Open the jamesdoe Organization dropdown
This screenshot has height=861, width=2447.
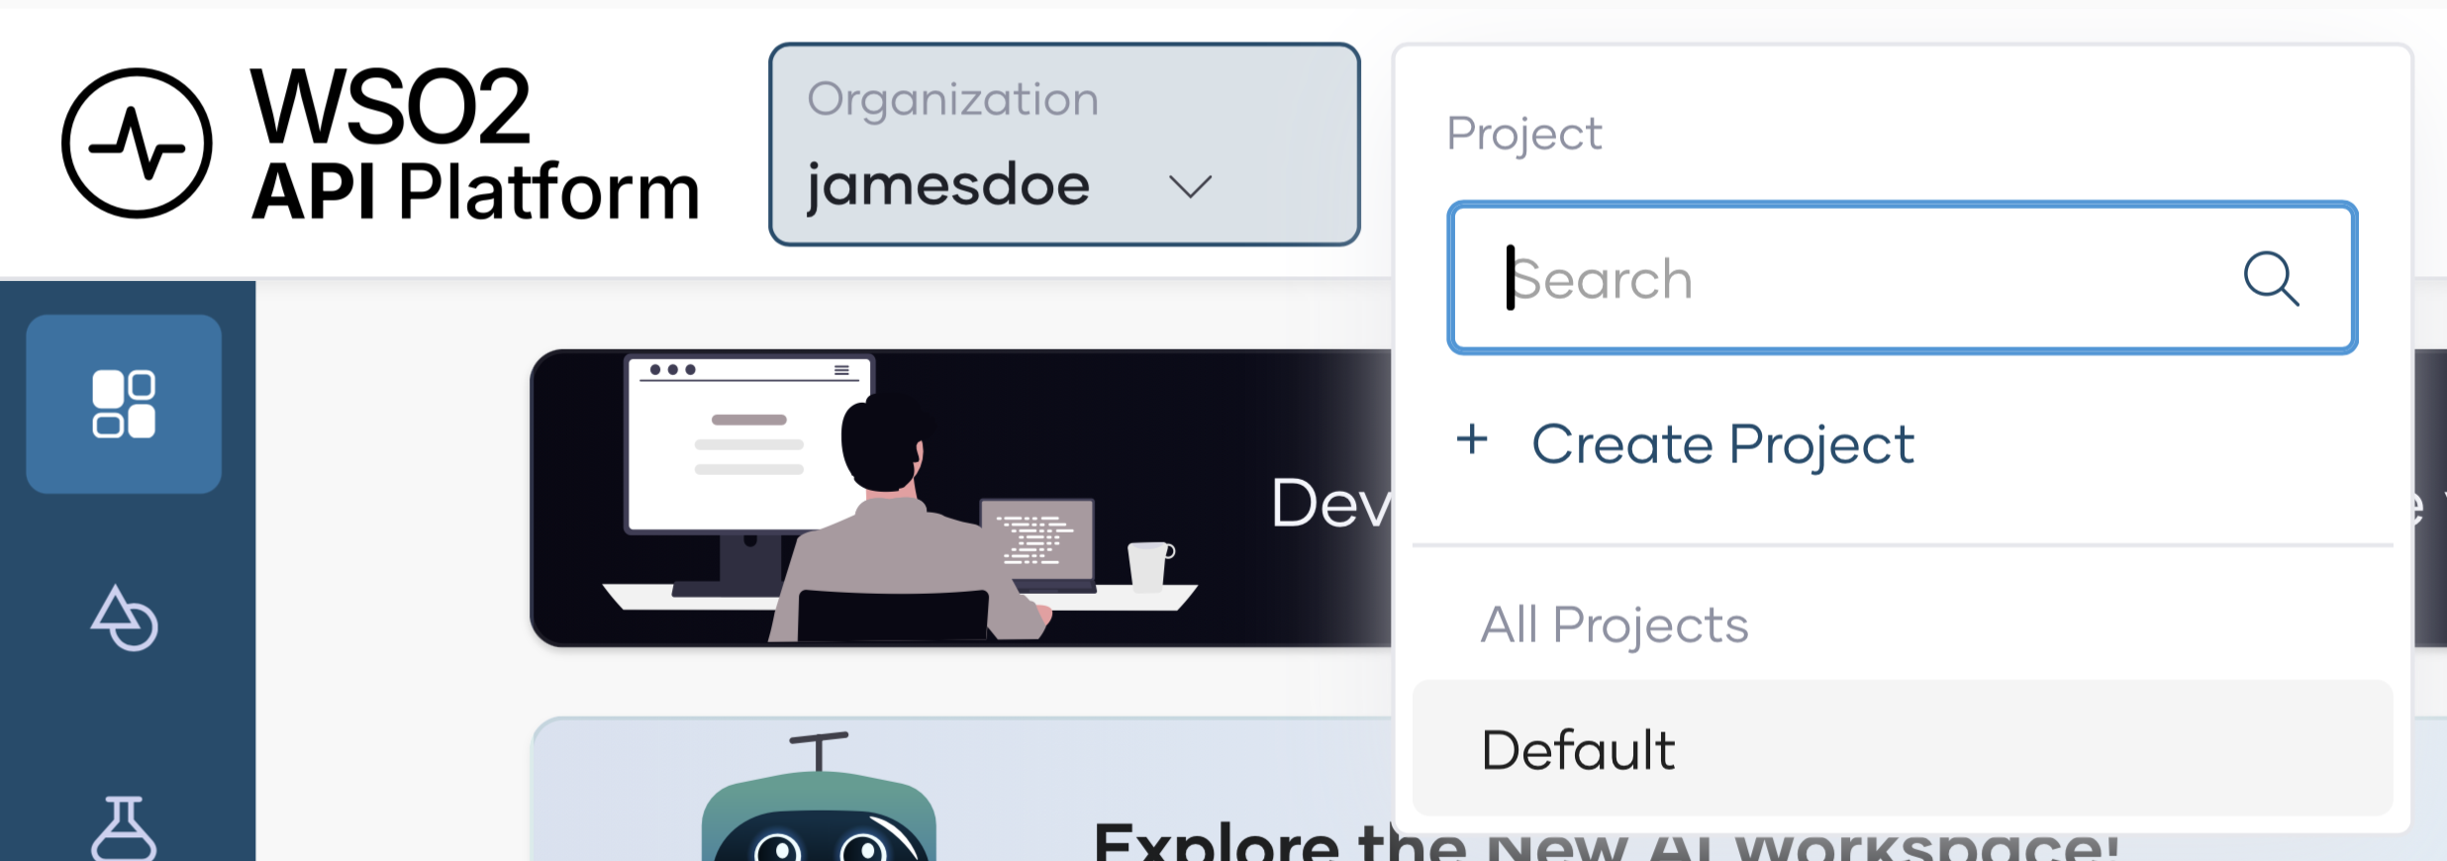(x=1063, y=144)
